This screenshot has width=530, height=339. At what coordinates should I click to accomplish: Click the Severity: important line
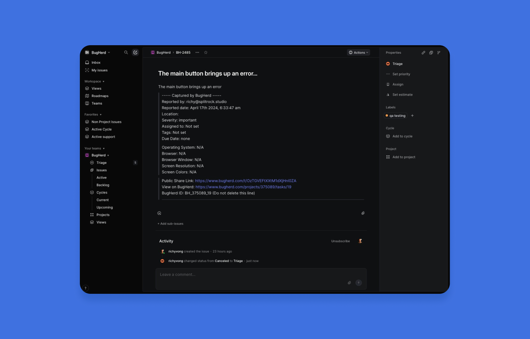coord(179,120)
